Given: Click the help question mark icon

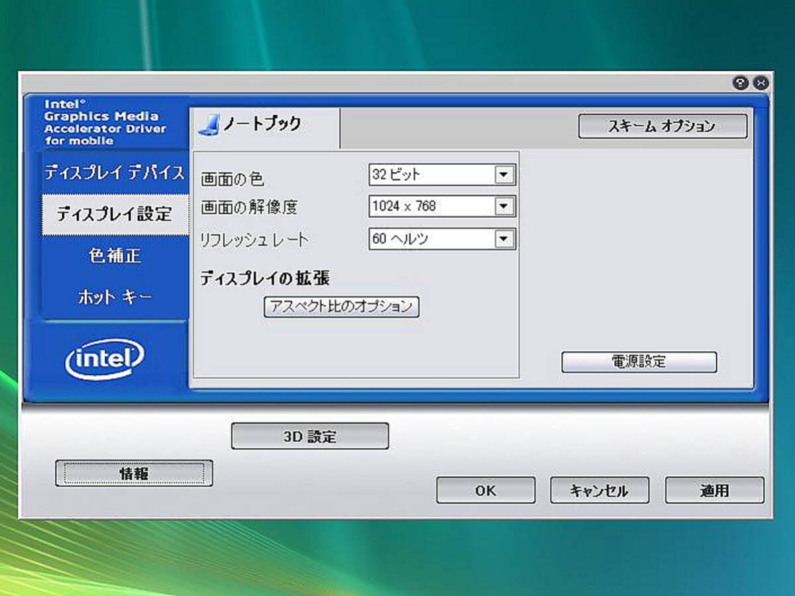Looking at the screenshot, I should (740, 83).
